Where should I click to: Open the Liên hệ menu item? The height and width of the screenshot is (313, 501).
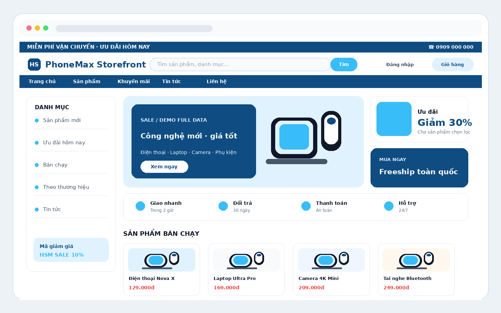(x=216, y=81)
